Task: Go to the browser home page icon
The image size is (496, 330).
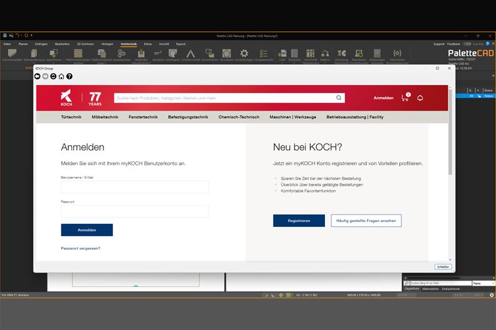Action: (61, 76)
